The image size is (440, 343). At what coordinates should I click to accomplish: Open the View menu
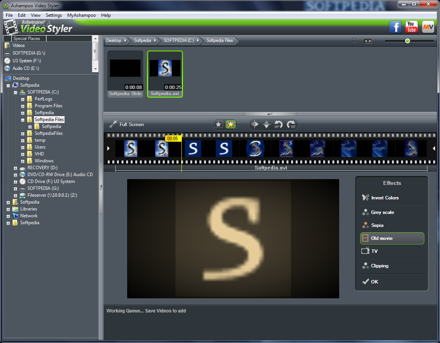tap(36, 15)
